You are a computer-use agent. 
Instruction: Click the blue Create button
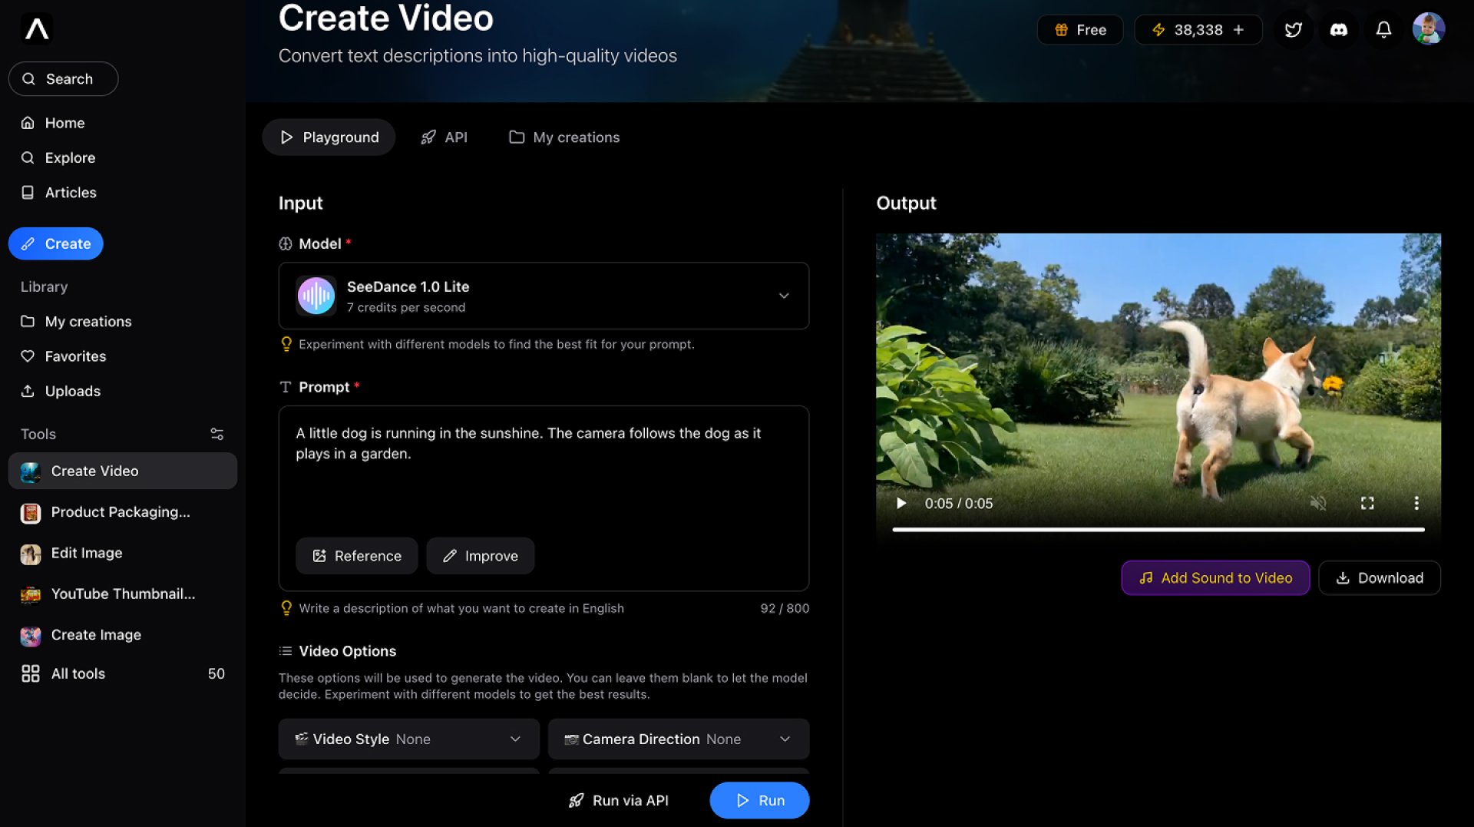click(x=56, y=243)
